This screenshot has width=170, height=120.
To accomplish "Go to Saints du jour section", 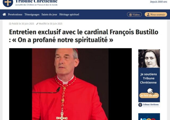I will [x=49, y=14].
